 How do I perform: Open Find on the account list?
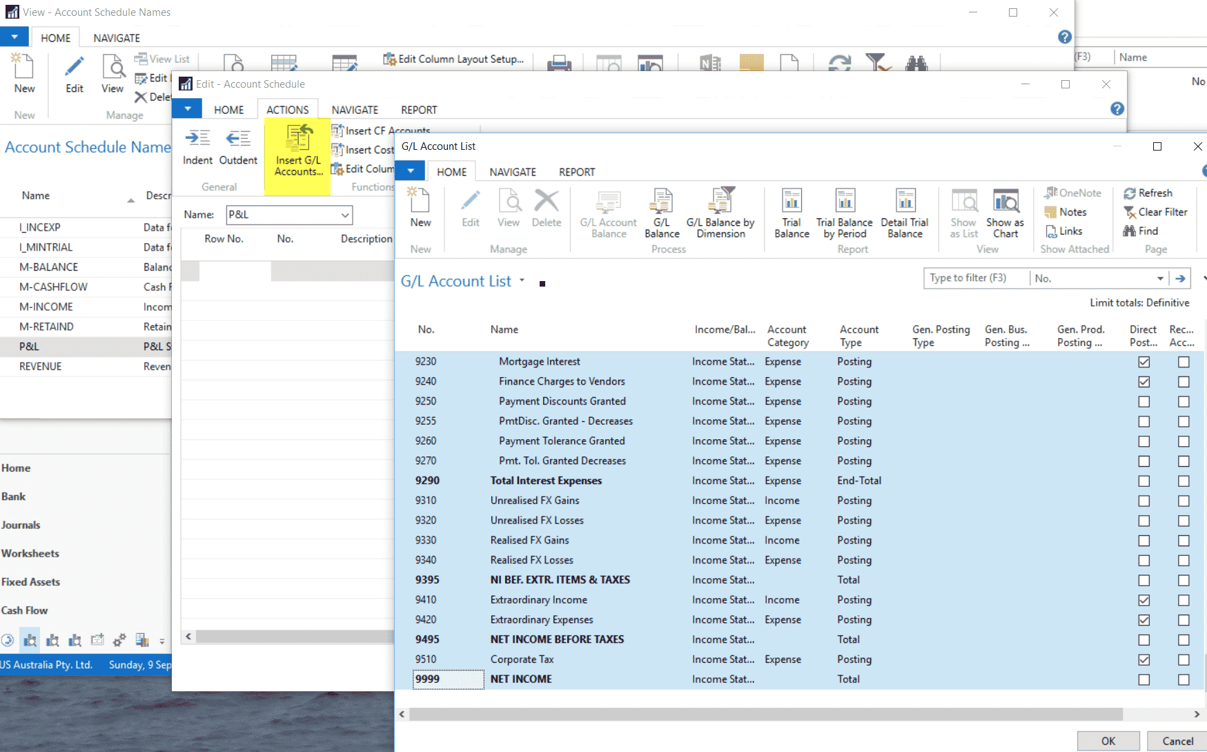(1143, 231)
